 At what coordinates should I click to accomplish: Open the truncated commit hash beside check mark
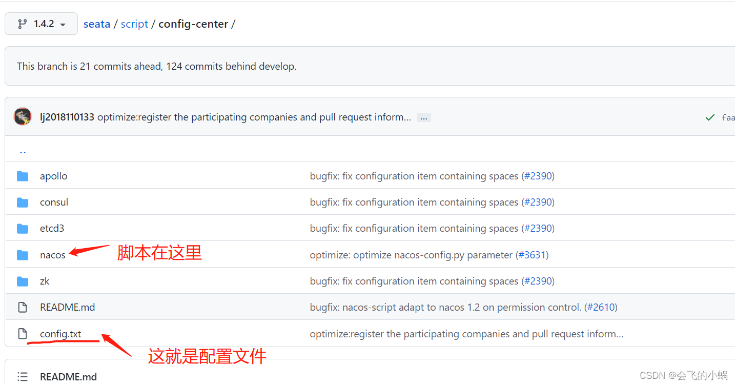728,117
